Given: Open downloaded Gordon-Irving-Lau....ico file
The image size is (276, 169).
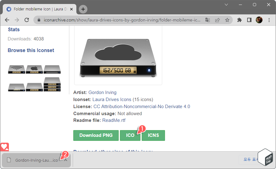Looking at the screenshot, I should coord(36,160).
